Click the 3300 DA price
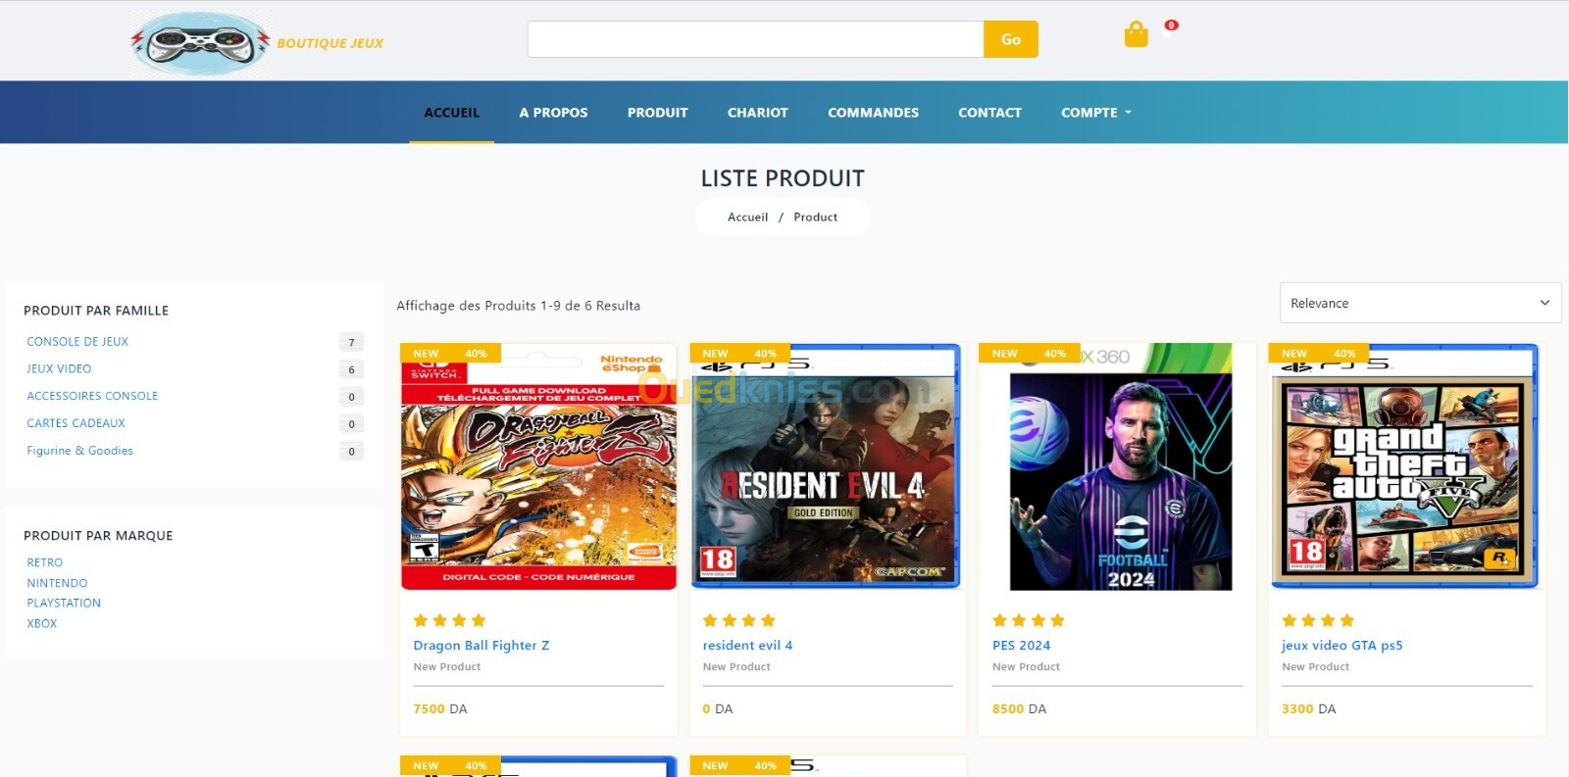The height and width of the screenshot is (777, 1569). (x=1309, y=708)
